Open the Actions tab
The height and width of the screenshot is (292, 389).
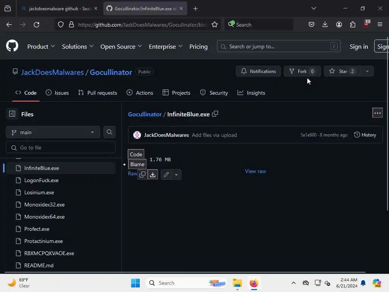pyautogui.click(x=140, y=93)
